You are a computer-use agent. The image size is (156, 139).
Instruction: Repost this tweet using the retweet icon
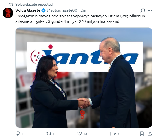click(x=49, y=134)
